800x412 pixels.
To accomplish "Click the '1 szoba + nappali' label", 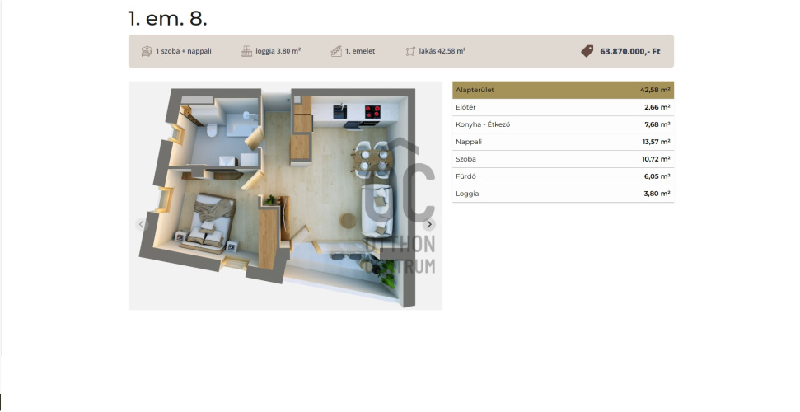I will click(184, 51).
